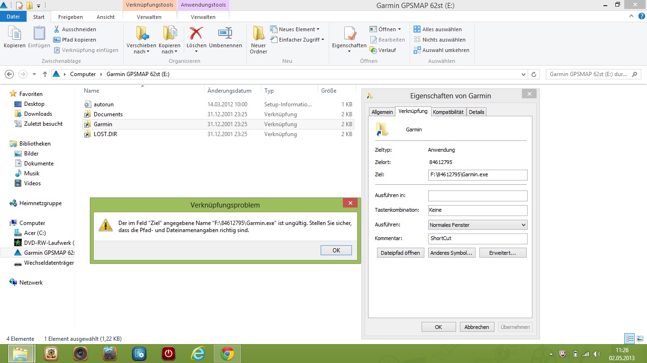The width and height of the screenshot is (647, 363).
Task: Open Verwalten tab under Verknüpfungstools
Action: point(150,17)
